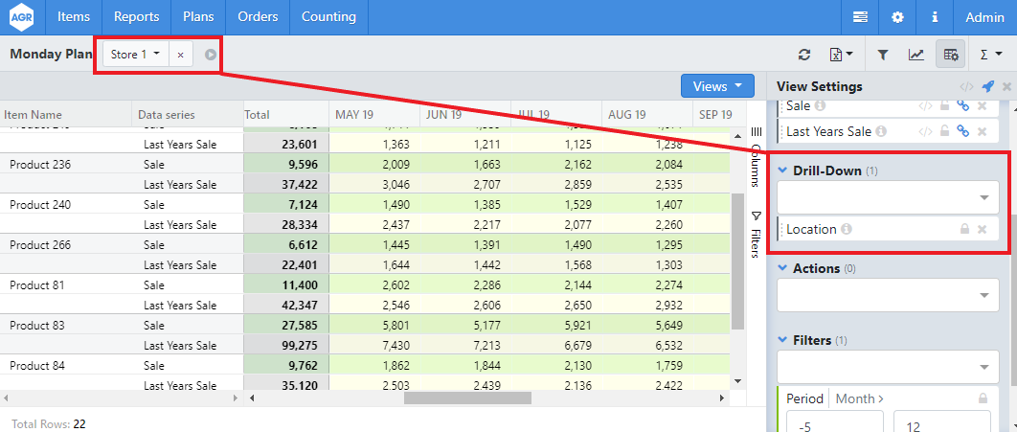
Task: Open the Reports menu
Action: (x=136, y=17)
